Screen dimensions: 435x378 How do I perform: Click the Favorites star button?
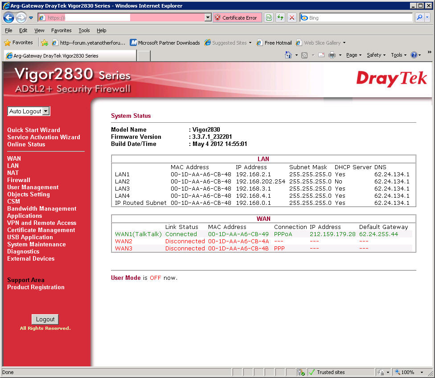19,42
